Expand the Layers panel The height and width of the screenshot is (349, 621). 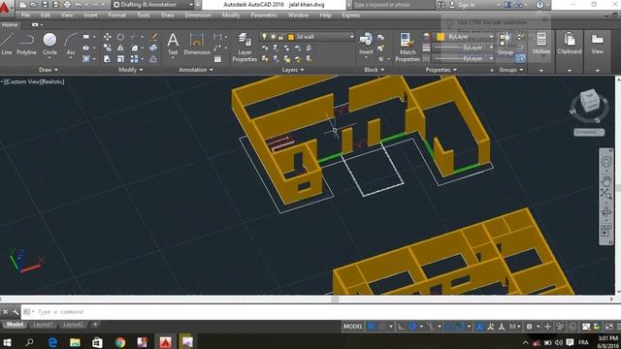(293, 70)
